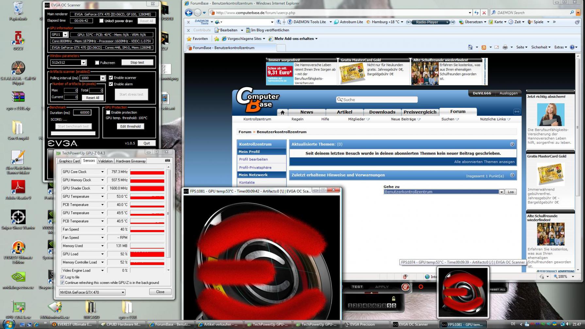
Task: Uncheck Enable alarm in OC Scanner
Action: (111, 84)
